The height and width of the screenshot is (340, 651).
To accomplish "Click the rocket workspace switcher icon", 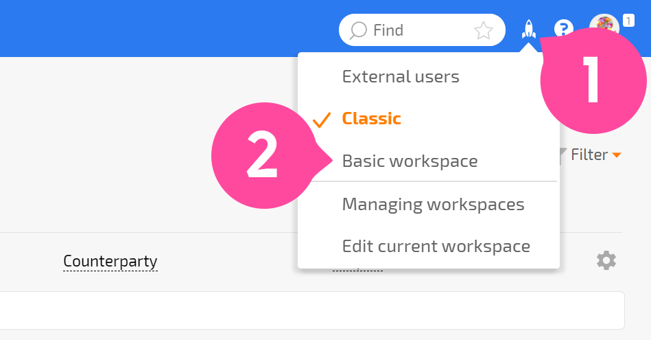I will tap(528, 29).
